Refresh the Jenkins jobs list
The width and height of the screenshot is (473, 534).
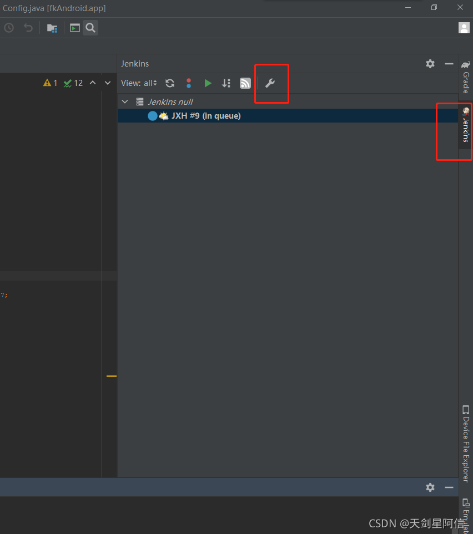tap(169, 83)
